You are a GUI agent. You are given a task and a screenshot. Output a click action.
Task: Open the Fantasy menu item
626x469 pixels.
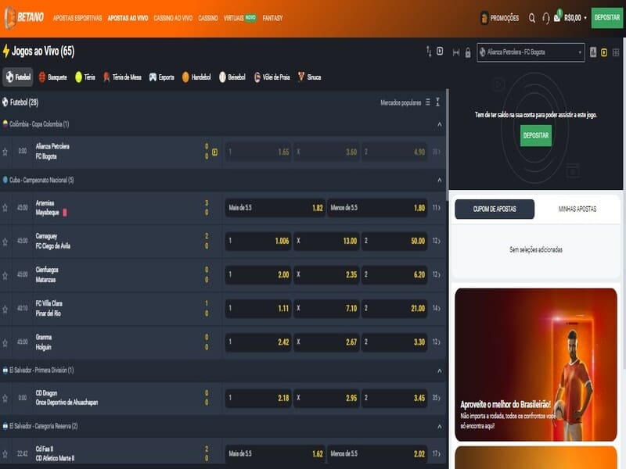272,18
